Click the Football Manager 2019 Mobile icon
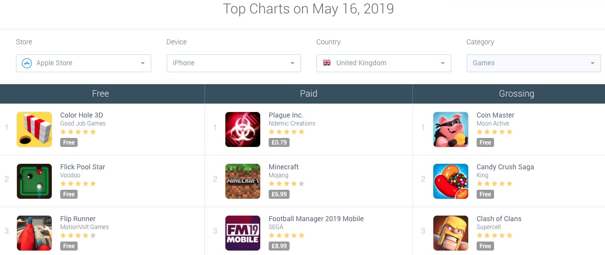 point(243,233)
